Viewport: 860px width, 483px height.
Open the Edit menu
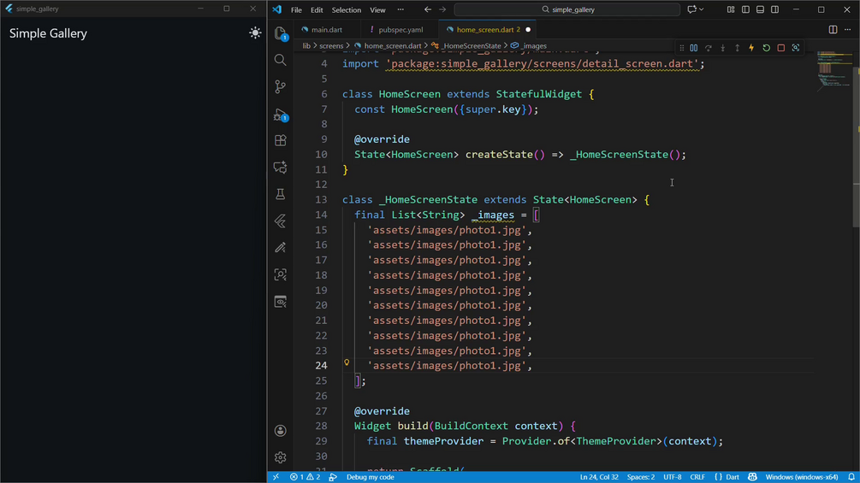317,10
